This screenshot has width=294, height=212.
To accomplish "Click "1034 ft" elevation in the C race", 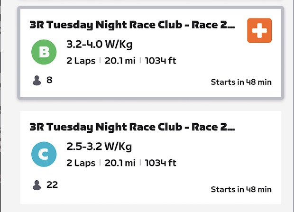I will pos(160,163).
